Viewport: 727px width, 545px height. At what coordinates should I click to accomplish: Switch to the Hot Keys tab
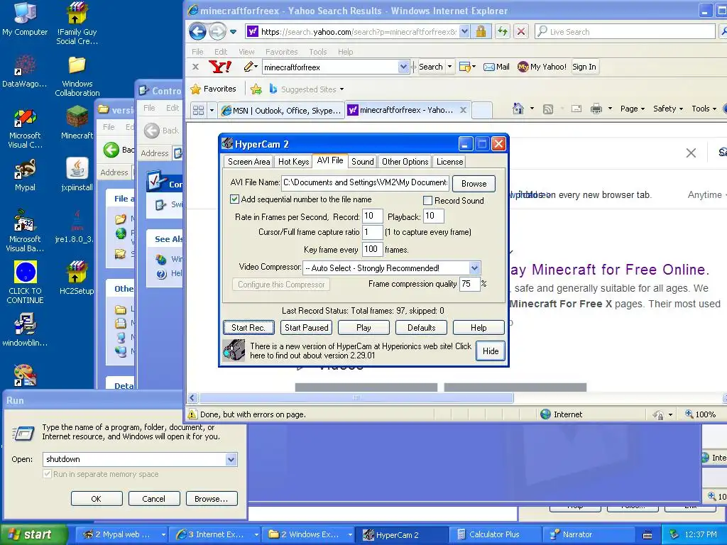pyautogui.click(x=293, y=161)
